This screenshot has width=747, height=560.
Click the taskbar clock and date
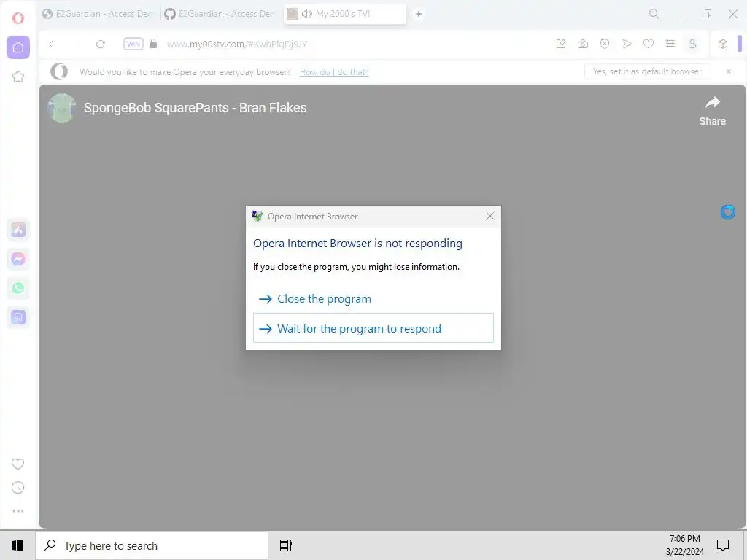[x=684, y=545]
